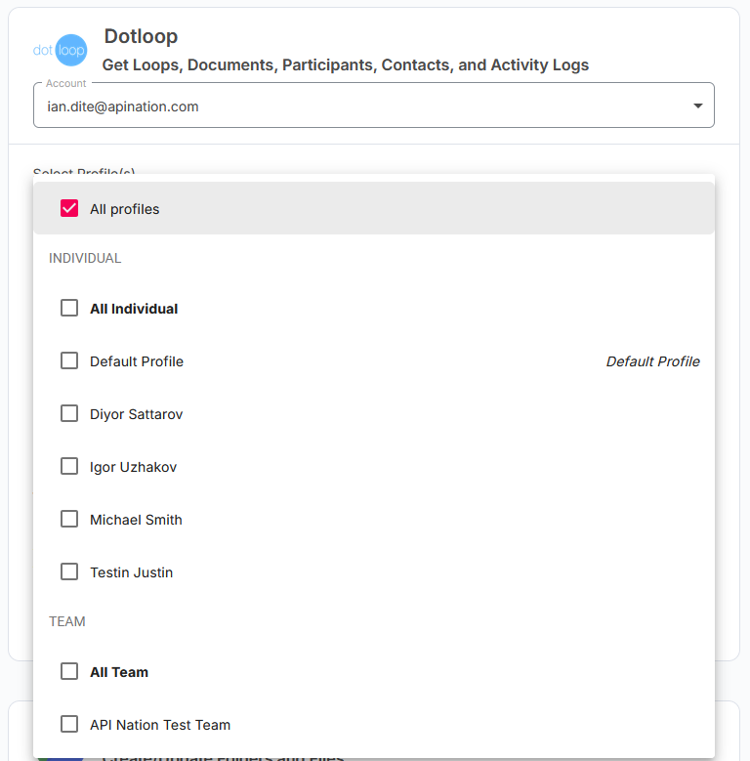Toggle the Testin Justin checkbox
This screenshot has width=750, height=761.
[69, 571]
